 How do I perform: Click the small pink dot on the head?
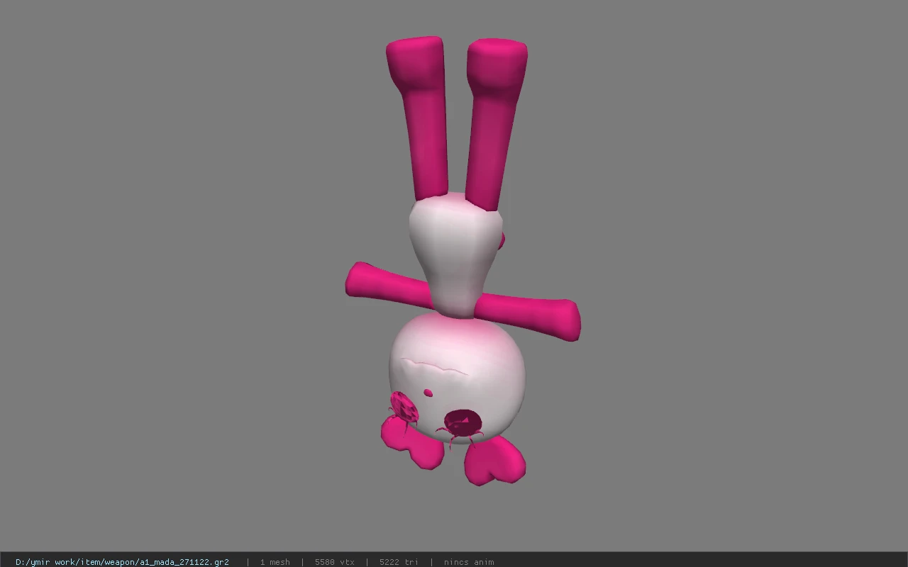pyautogui.click(x=428, y=393)
